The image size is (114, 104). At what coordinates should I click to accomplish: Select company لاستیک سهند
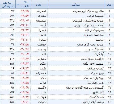click(95, 49)
